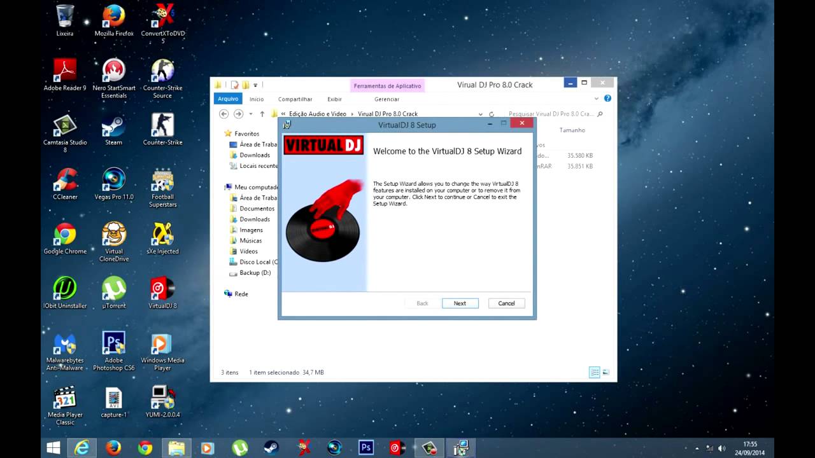This screenshot has height=458, width=815.
Task: Go up one folder level in Explorer
Action: click(262, 114)
